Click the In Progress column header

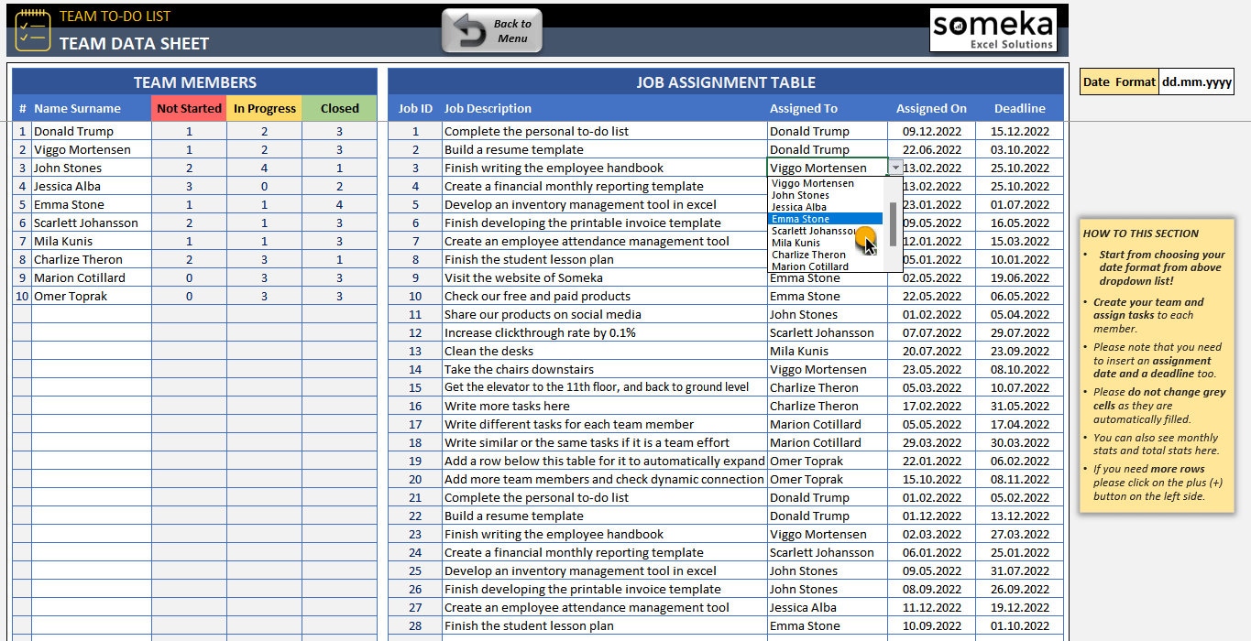tap(264, 108)
